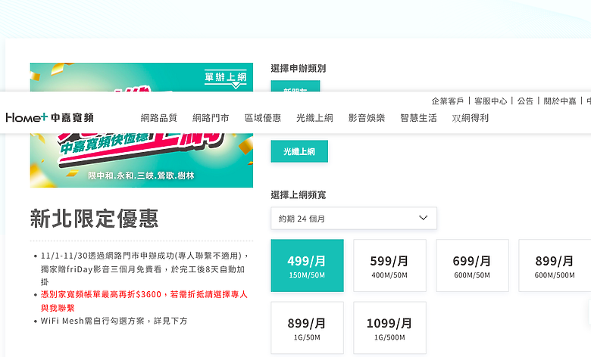The image size is (591, 357).
Task: Click the Home+ 中嘉寬頻 logo
Action: click(x=49, y=117)
